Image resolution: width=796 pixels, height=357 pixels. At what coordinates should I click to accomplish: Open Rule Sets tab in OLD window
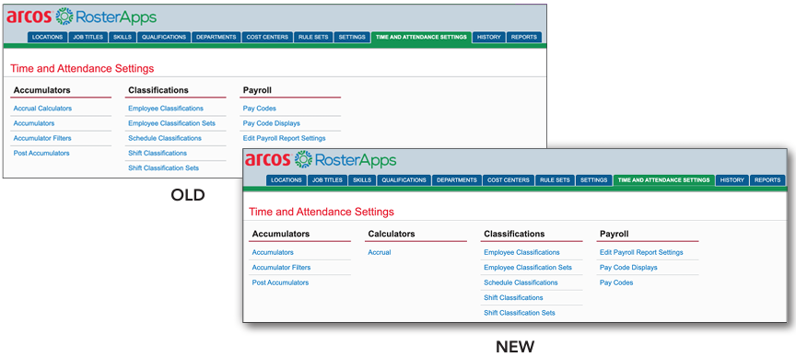(x=313, y=37)
